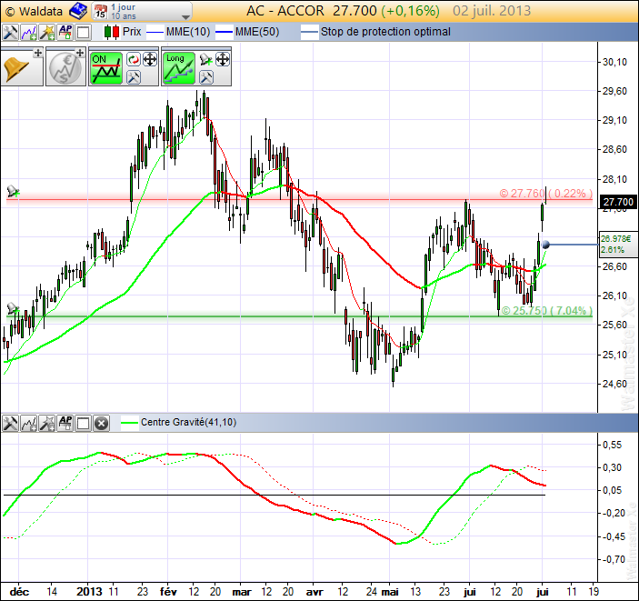639x601 pixels.
Task: Click the resistance label 27.760 (0.22%)
Action: pyautogui.click(x=545, y=193)
